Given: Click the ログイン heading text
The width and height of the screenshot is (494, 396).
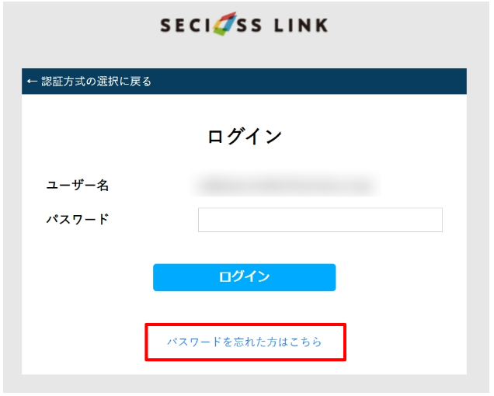Looking at the screenshot, I should coord(244,137).
